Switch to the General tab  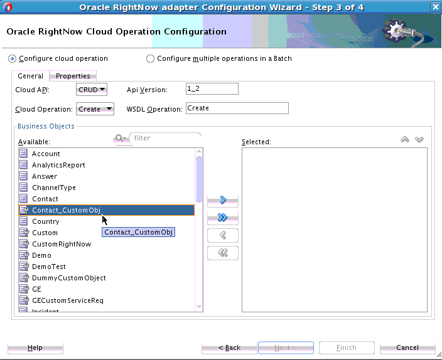click(x=30, y=76)
